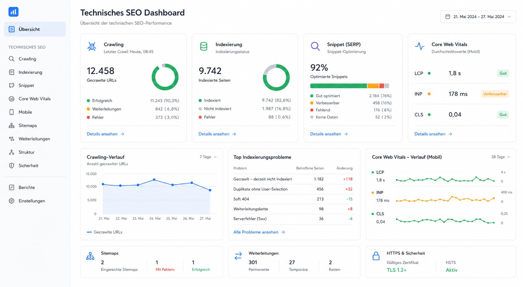Click the arrow next to Crawling Details ansehen

pos(122,134)
